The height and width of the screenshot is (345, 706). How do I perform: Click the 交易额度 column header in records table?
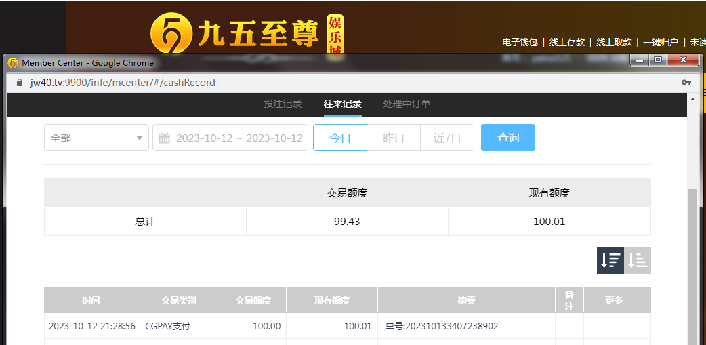coord(253,300)
